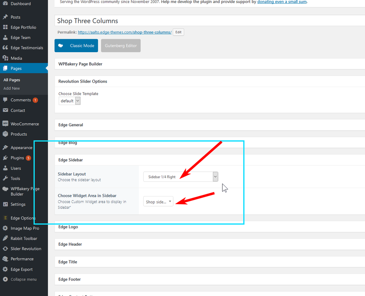Expand the WPBakery Page Builder panel
Viewport: 365px width, 296px height.
pyautogui.click(x=210, y=64)
